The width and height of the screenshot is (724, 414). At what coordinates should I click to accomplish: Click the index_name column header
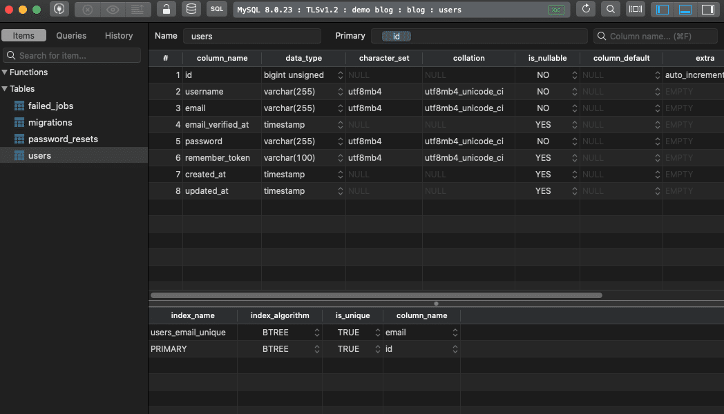(x=193, y=315)
